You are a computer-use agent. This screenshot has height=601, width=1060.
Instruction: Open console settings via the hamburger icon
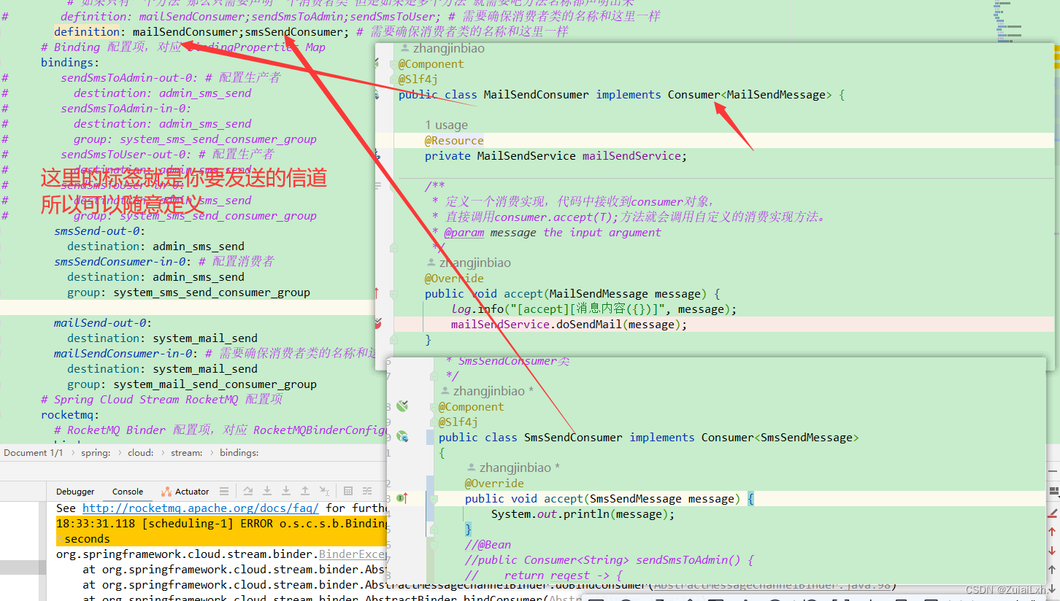[x=224, y=491]
